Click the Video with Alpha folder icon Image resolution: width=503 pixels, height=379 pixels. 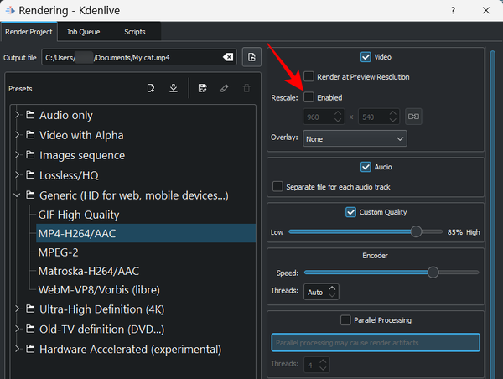point(30,135)
